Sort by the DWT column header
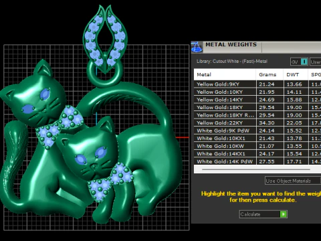The height and width of the screenshot is (241, 321). click(296, 74)
